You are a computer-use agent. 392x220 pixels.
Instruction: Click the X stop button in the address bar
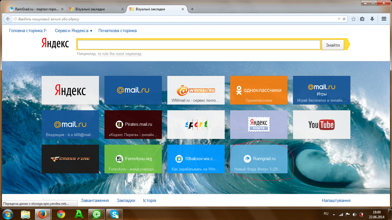click(x=344, y=19)
